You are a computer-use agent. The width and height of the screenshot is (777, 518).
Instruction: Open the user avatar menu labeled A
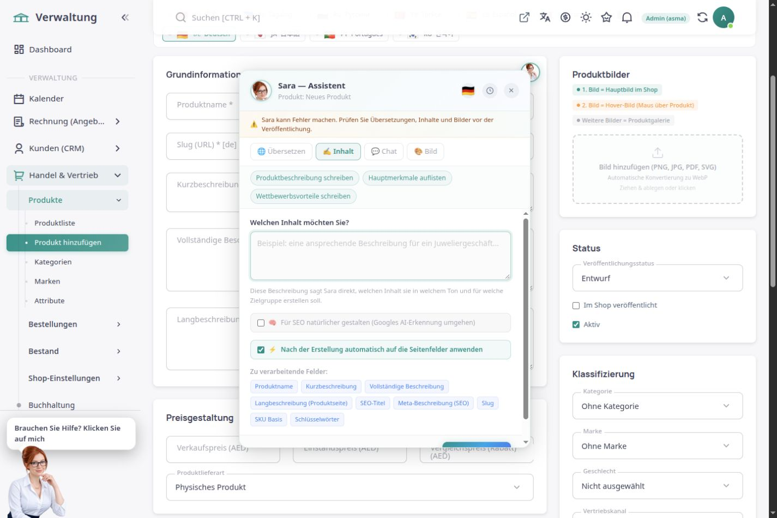point(724,17)
